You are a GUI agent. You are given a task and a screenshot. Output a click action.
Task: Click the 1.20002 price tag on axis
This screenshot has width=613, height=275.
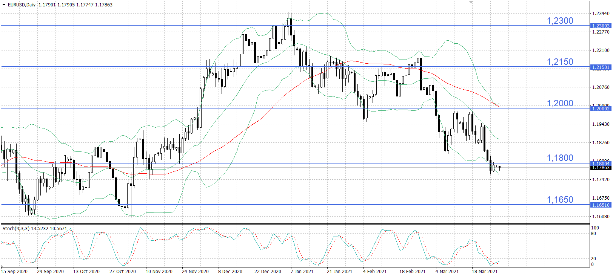[601, 108]
